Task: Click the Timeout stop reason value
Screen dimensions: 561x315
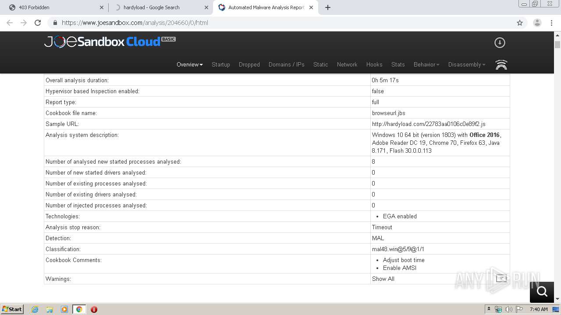Action: point(382,227)
